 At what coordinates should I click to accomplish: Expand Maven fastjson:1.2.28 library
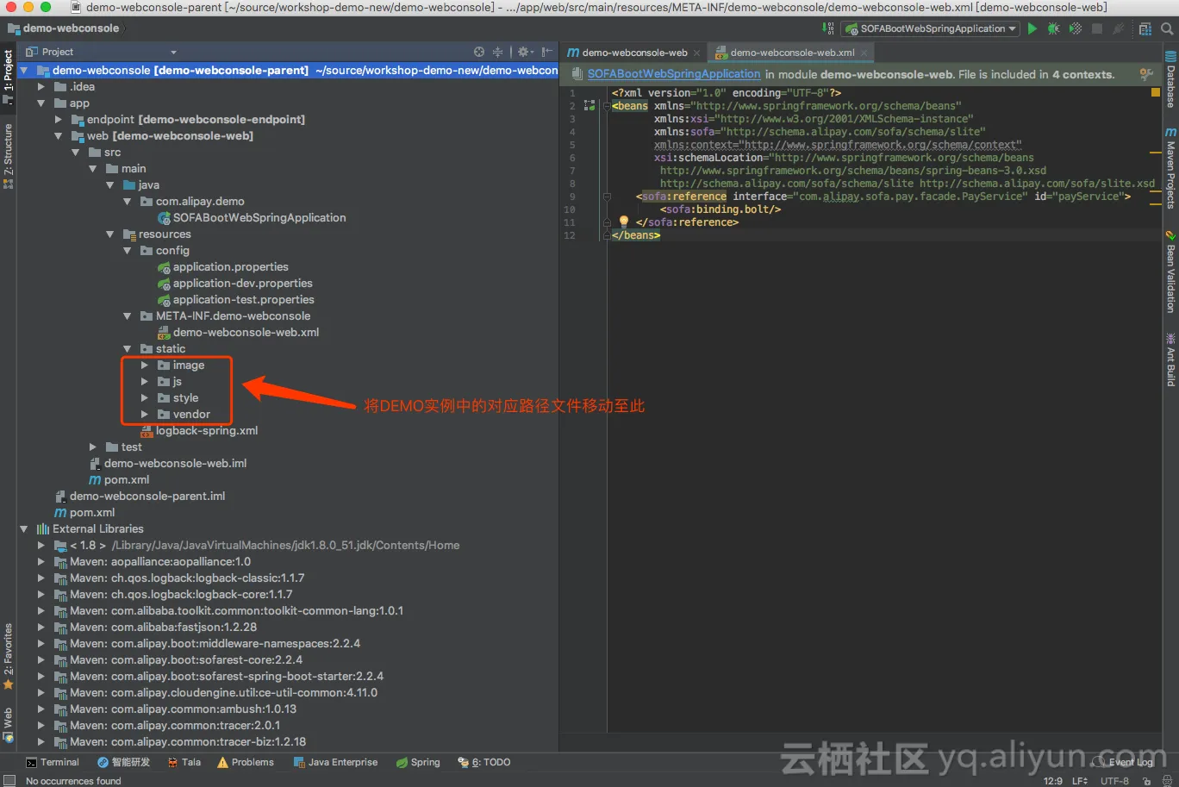pos(41,627)
